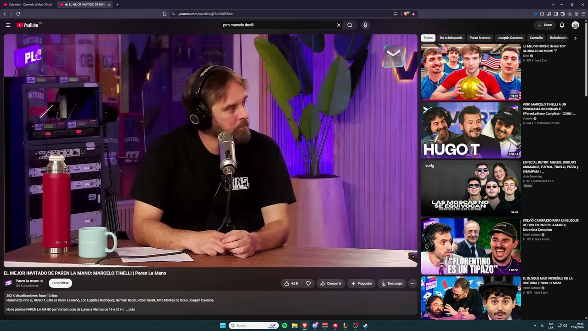Open ESPECIAL RETRO video title
The width and height of the screenshot is (588, 331).
click(549, 167)
